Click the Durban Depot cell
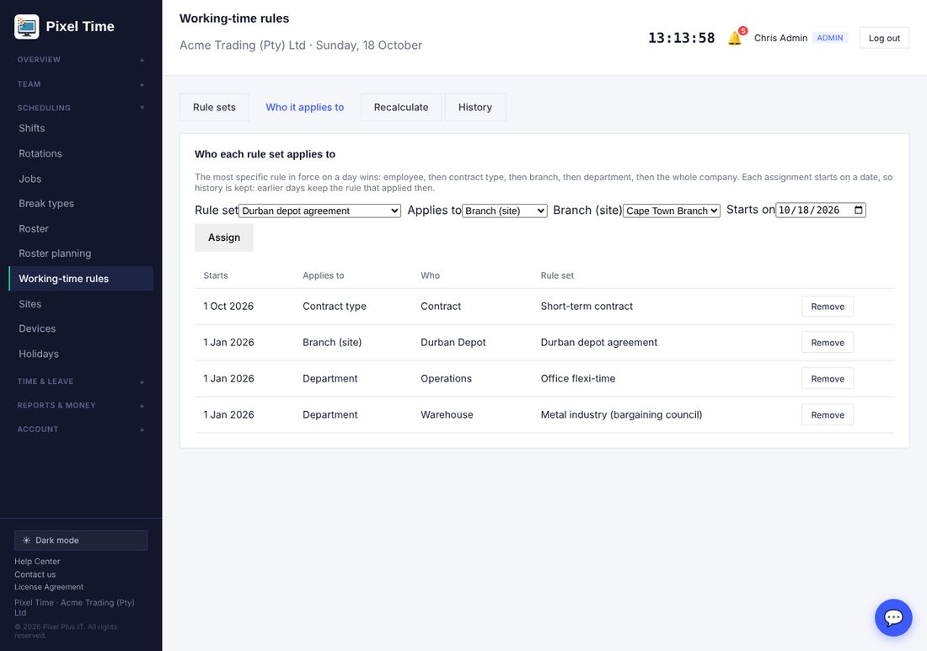927x651 pixels. pyautogui.click(x=453, y=342)
